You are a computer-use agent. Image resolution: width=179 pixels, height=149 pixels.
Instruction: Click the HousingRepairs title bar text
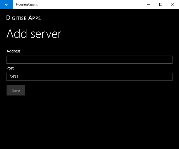pyautogui.click(x=27, y=4)
